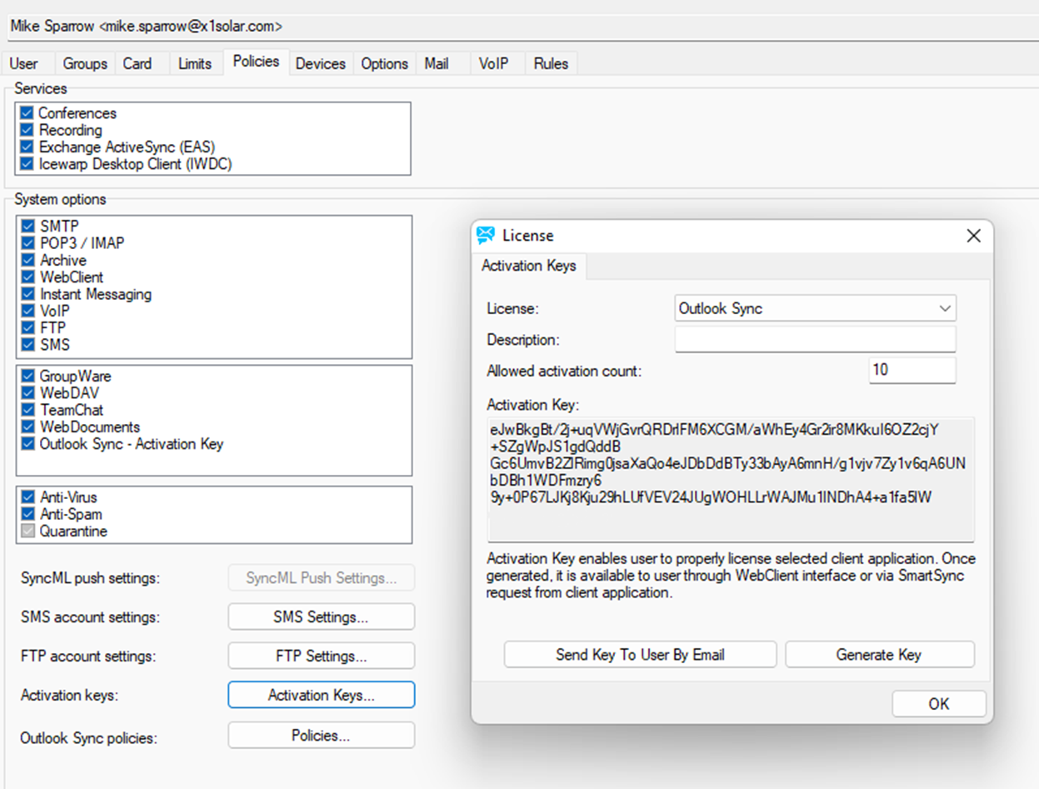Viewport: 1039px width, 789px height.
Task: Click the Outlook Sync Policies button
Action: coord(321,736)
